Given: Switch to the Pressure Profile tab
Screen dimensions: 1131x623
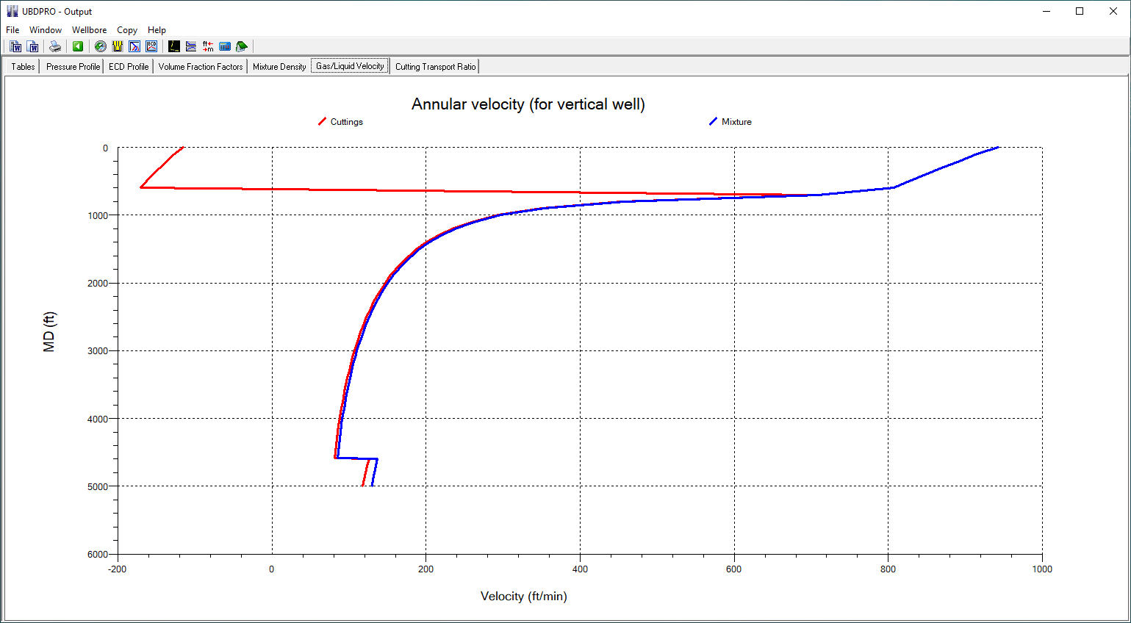Looking at the screenshot, I should point(73,67).
